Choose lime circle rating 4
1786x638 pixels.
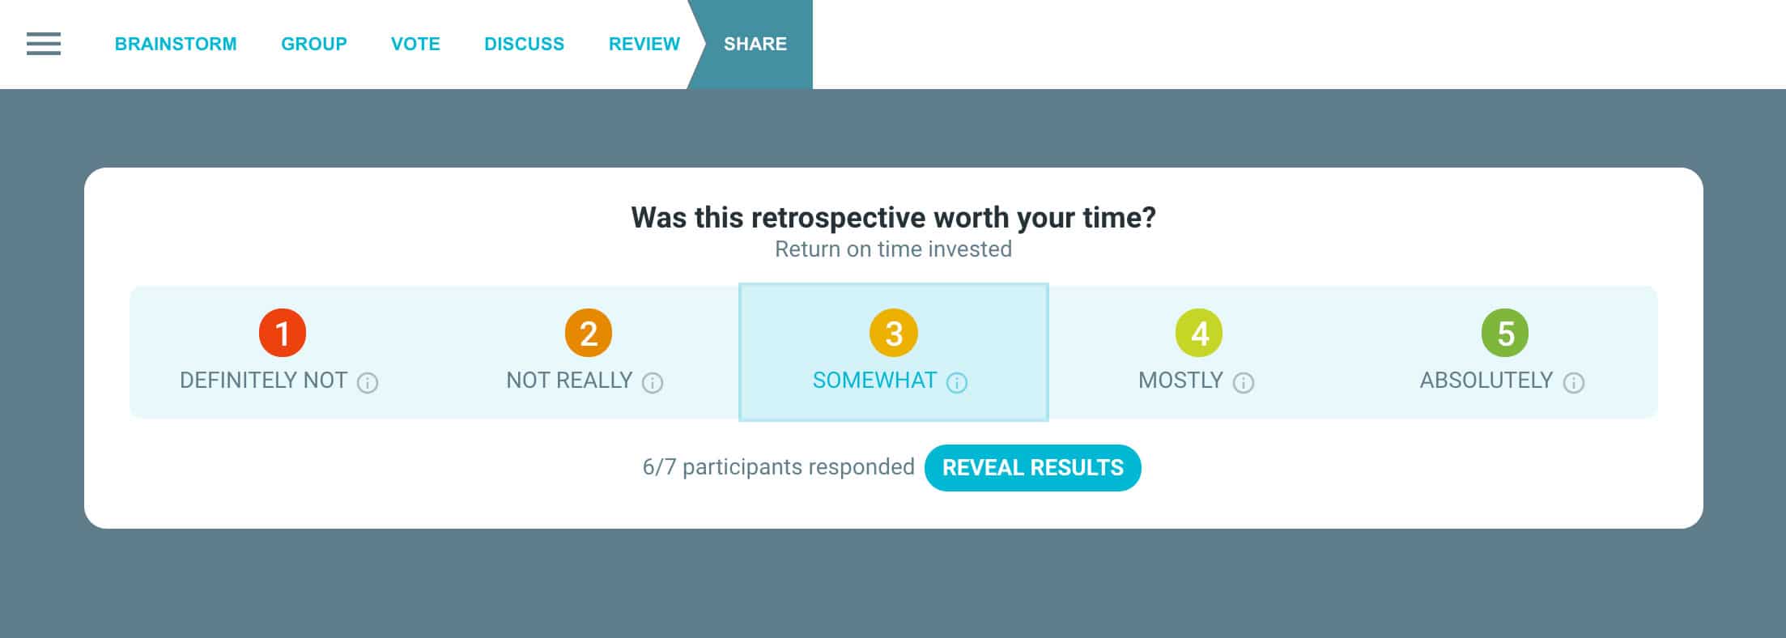(1199, 333)
